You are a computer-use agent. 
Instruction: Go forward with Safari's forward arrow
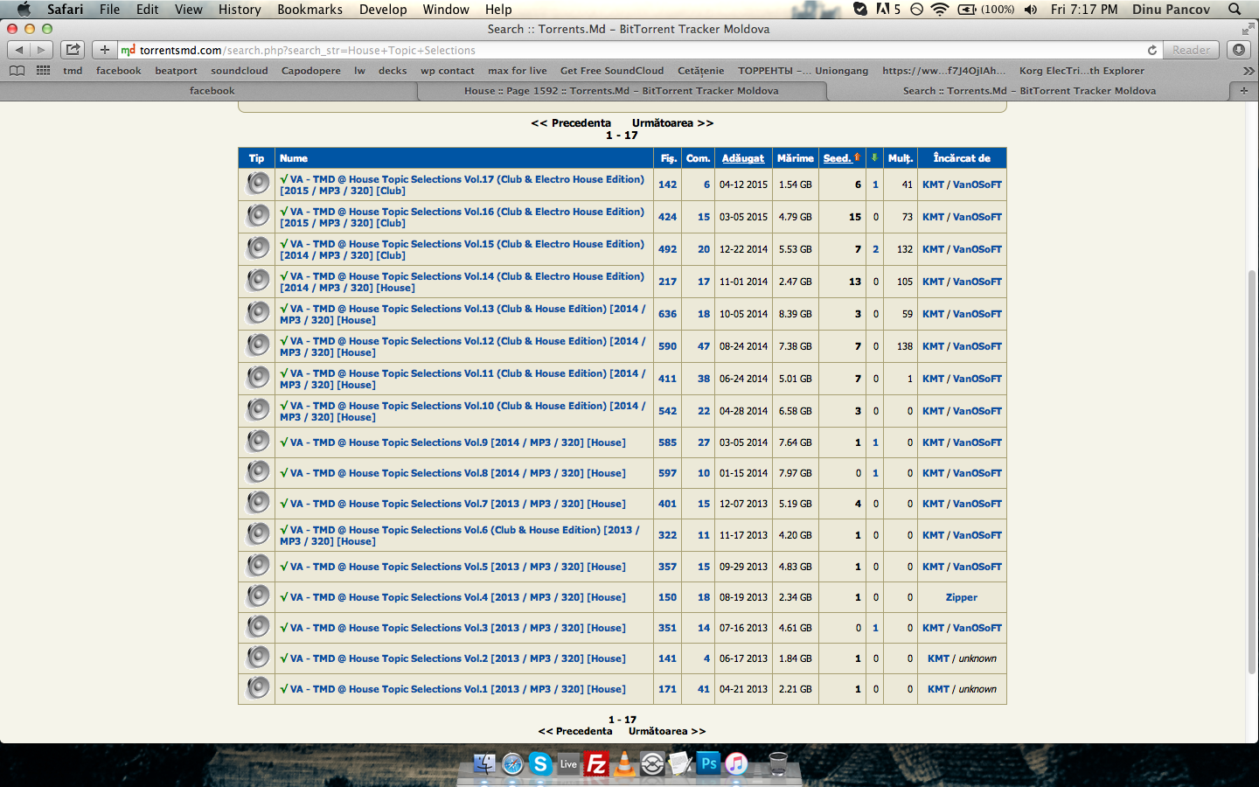[41, 50]
